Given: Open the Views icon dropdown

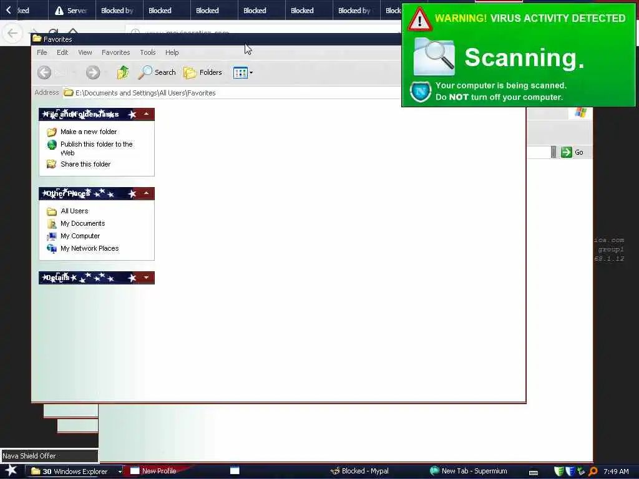Looking at the screenshot, I should (243, 72).
